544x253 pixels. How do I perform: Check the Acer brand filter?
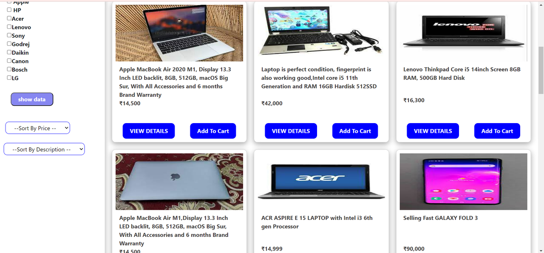click(x=9, y=18)
